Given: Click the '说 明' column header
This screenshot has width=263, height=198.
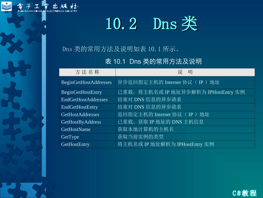Looking at the screenshot, I should (185, 72).
